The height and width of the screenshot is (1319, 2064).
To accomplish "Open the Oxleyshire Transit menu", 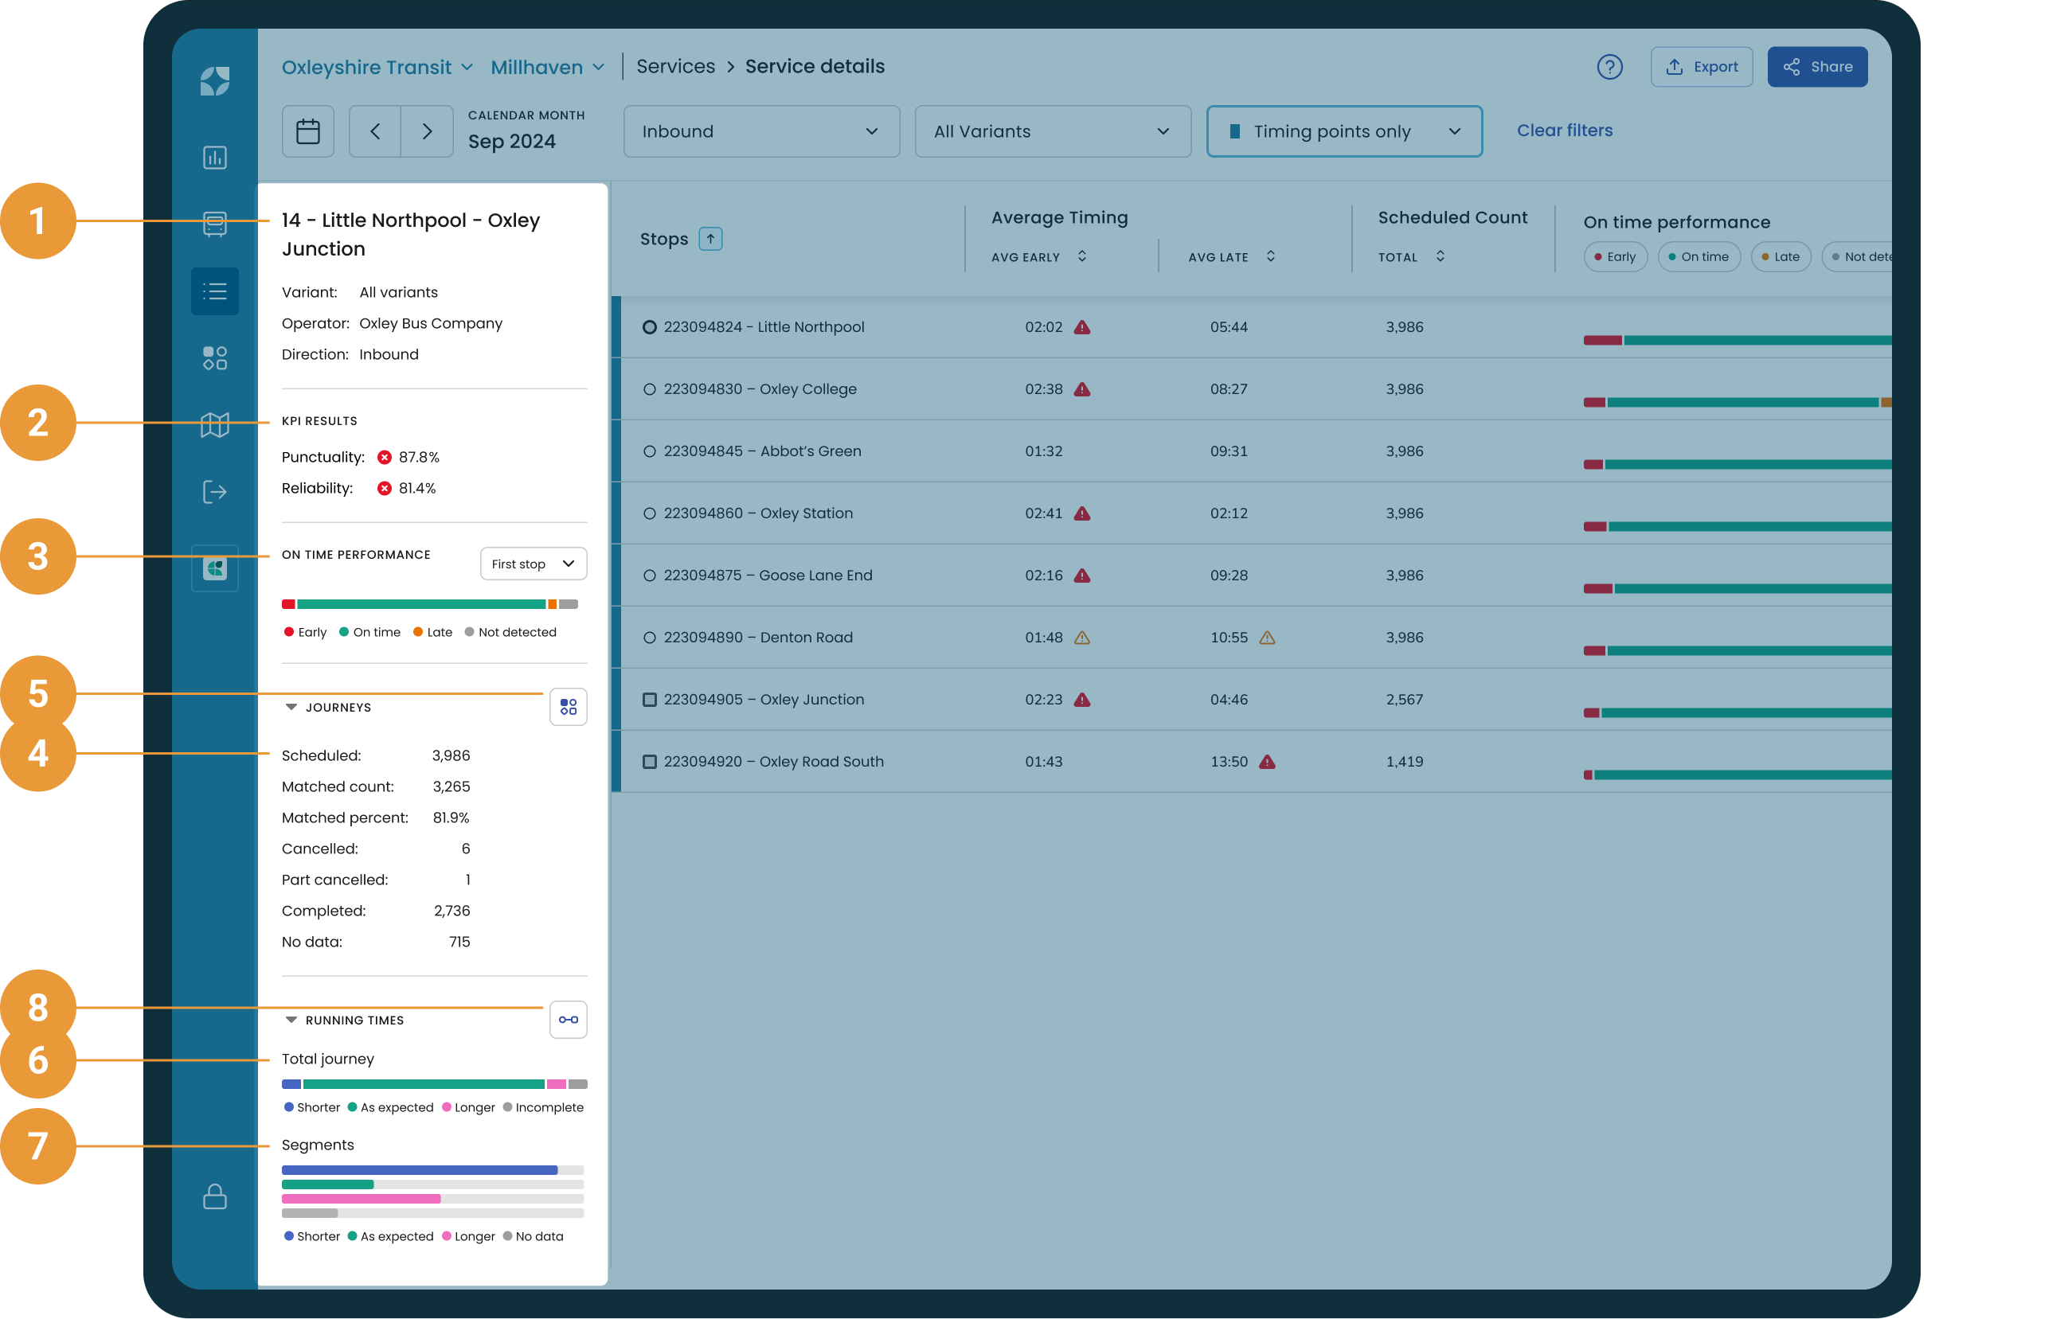I will [x=377, y=67].
